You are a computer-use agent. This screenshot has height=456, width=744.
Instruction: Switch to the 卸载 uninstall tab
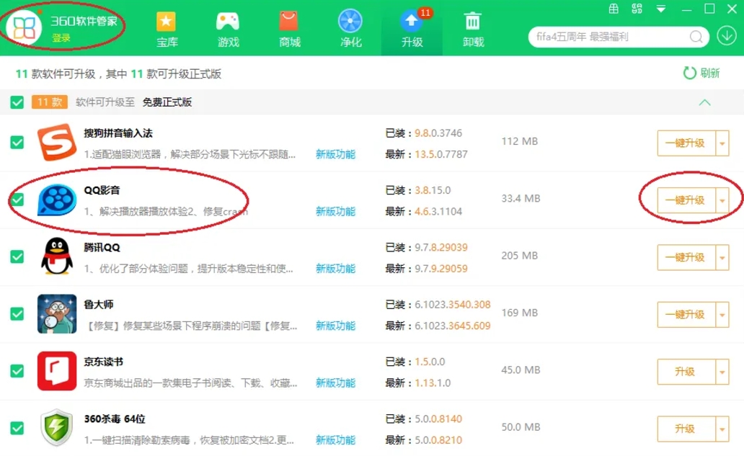472,29
